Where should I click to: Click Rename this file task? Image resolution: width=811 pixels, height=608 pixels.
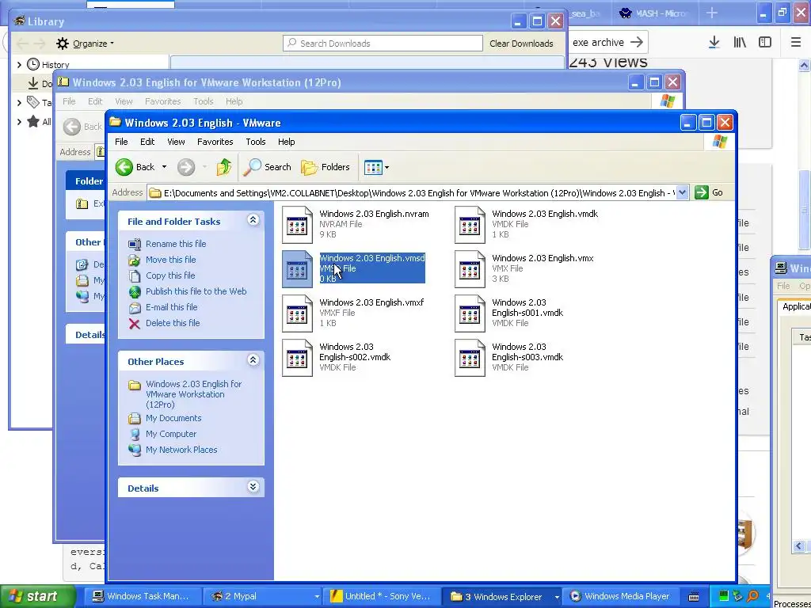(x=175, y=244)
